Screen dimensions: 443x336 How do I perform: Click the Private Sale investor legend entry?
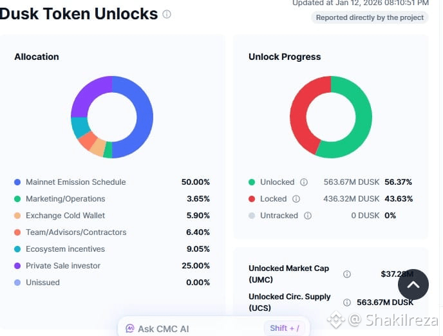(63, 266)
